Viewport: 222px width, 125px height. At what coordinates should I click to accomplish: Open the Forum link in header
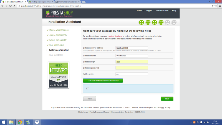tap(140, 11)
